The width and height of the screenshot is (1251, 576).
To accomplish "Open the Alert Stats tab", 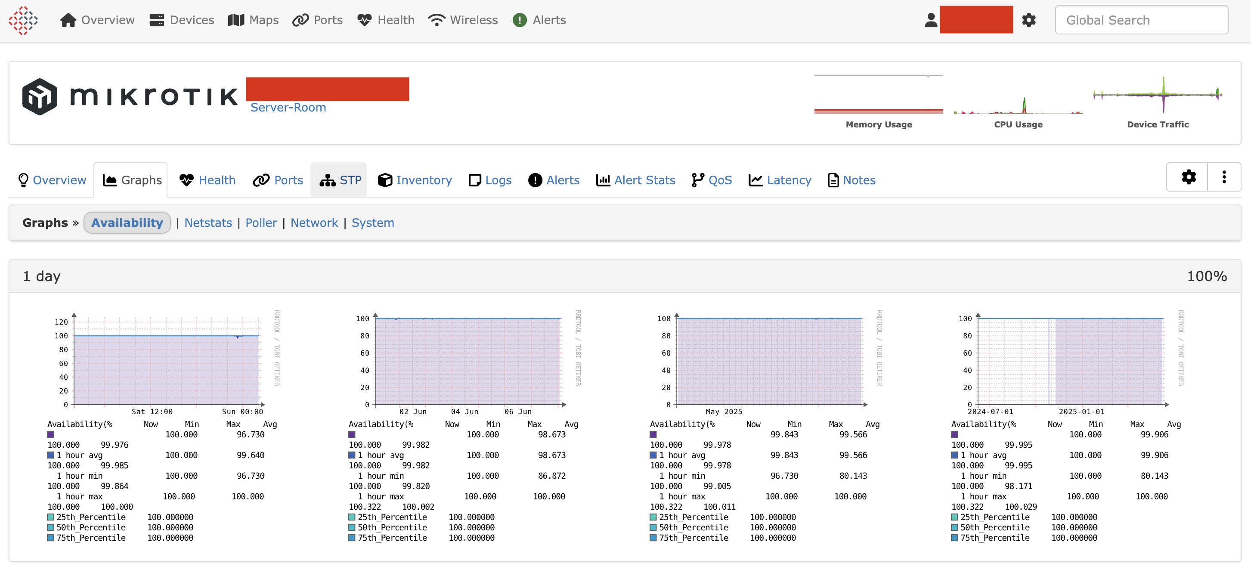I will pos(636,180).
